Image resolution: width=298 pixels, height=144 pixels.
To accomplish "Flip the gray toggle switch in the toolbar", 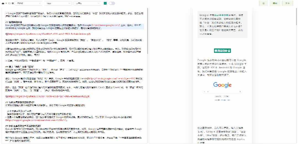I will (112, 3).
